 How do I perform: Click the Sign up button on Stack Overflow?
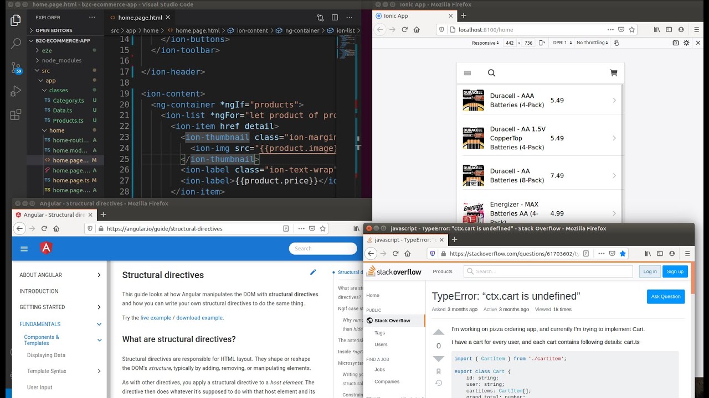[675, 271]
